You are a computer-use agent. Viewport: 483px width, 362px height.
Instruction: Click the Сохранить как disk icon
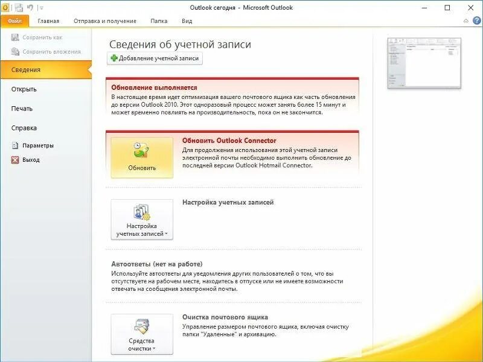15,37
